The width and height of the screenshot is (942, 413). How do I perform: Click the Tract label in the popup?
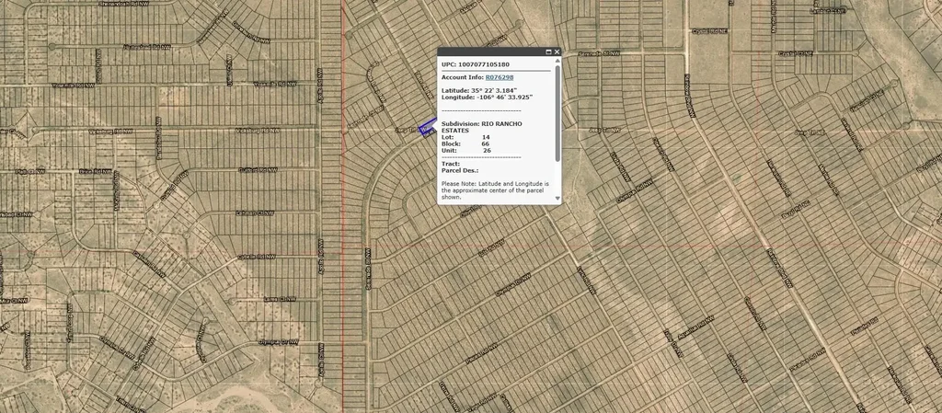(451, 164)
